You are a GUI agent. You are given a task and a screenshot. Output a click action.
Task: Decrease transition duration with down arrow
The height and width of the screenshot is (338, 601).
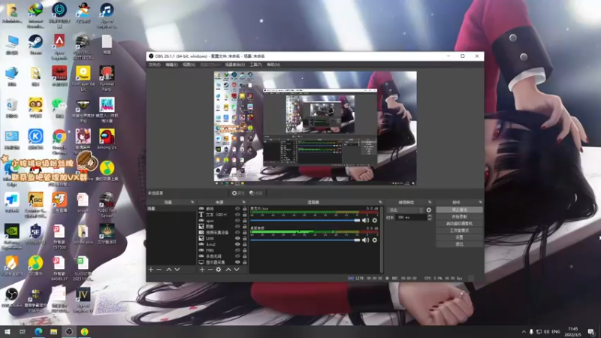click(x=430, y=219)
